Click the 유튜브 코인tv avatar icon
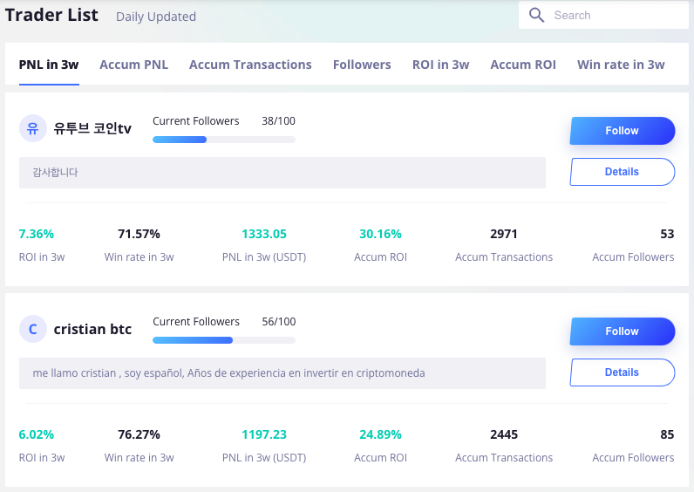The image size is (694, 492). click(33, 128)
